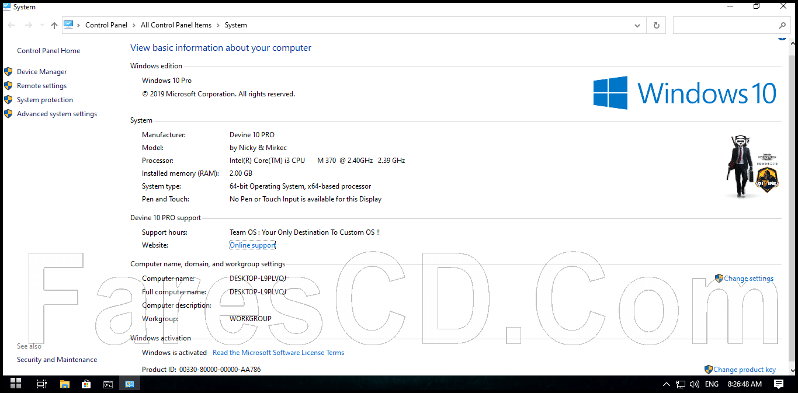Select Control Panel in the breadcrumb
Image resolution: width=798 pixels, height=393 pixels.
pyautogui.click(x=106, y=25)
